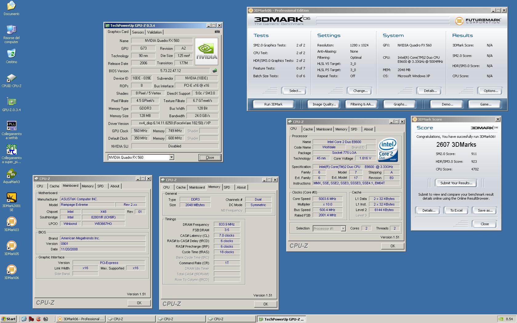Click GPU-Z screenshot camera icon
This screenshot has width=517, height=323.
pos(217,31)
